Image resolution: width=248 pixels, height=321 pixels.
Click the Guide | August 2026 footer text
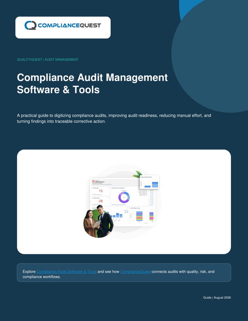coord(217,297)
